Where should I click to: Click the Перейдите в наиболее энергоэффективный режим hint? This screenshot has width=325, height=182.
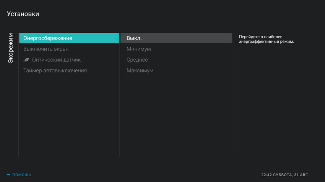(266, 39)
